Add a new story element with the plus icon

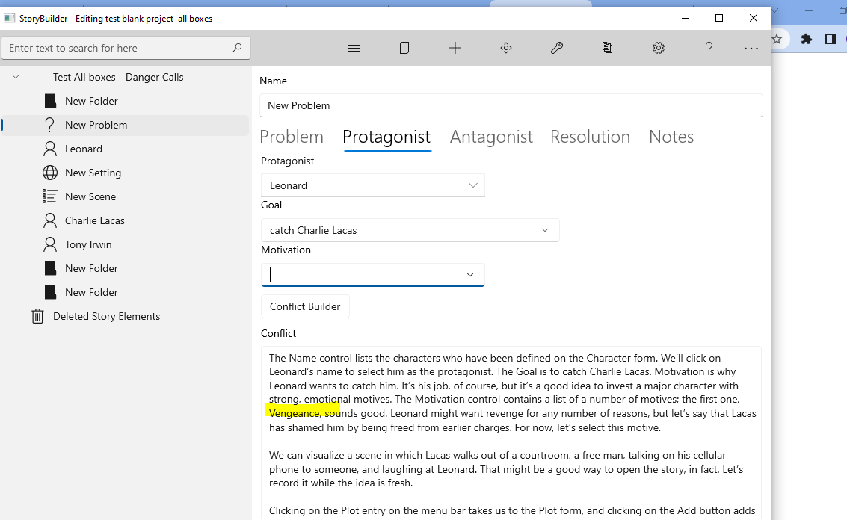pos(455,47)
